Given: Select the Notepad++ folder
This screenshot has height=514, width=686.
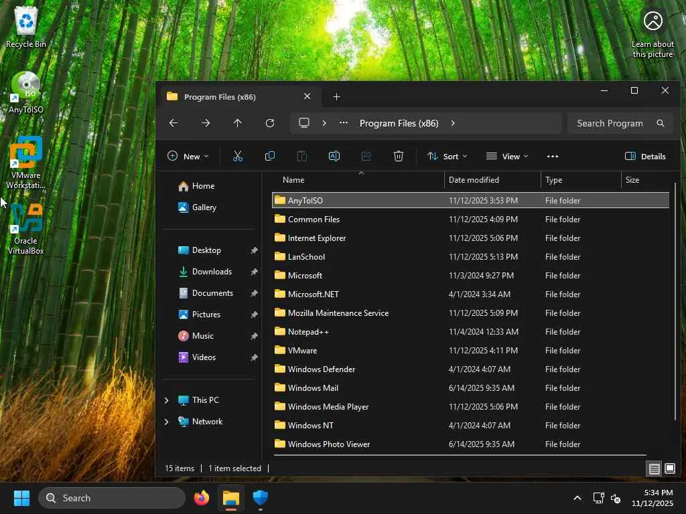Looking at the screenshot, I should [470, 332].
